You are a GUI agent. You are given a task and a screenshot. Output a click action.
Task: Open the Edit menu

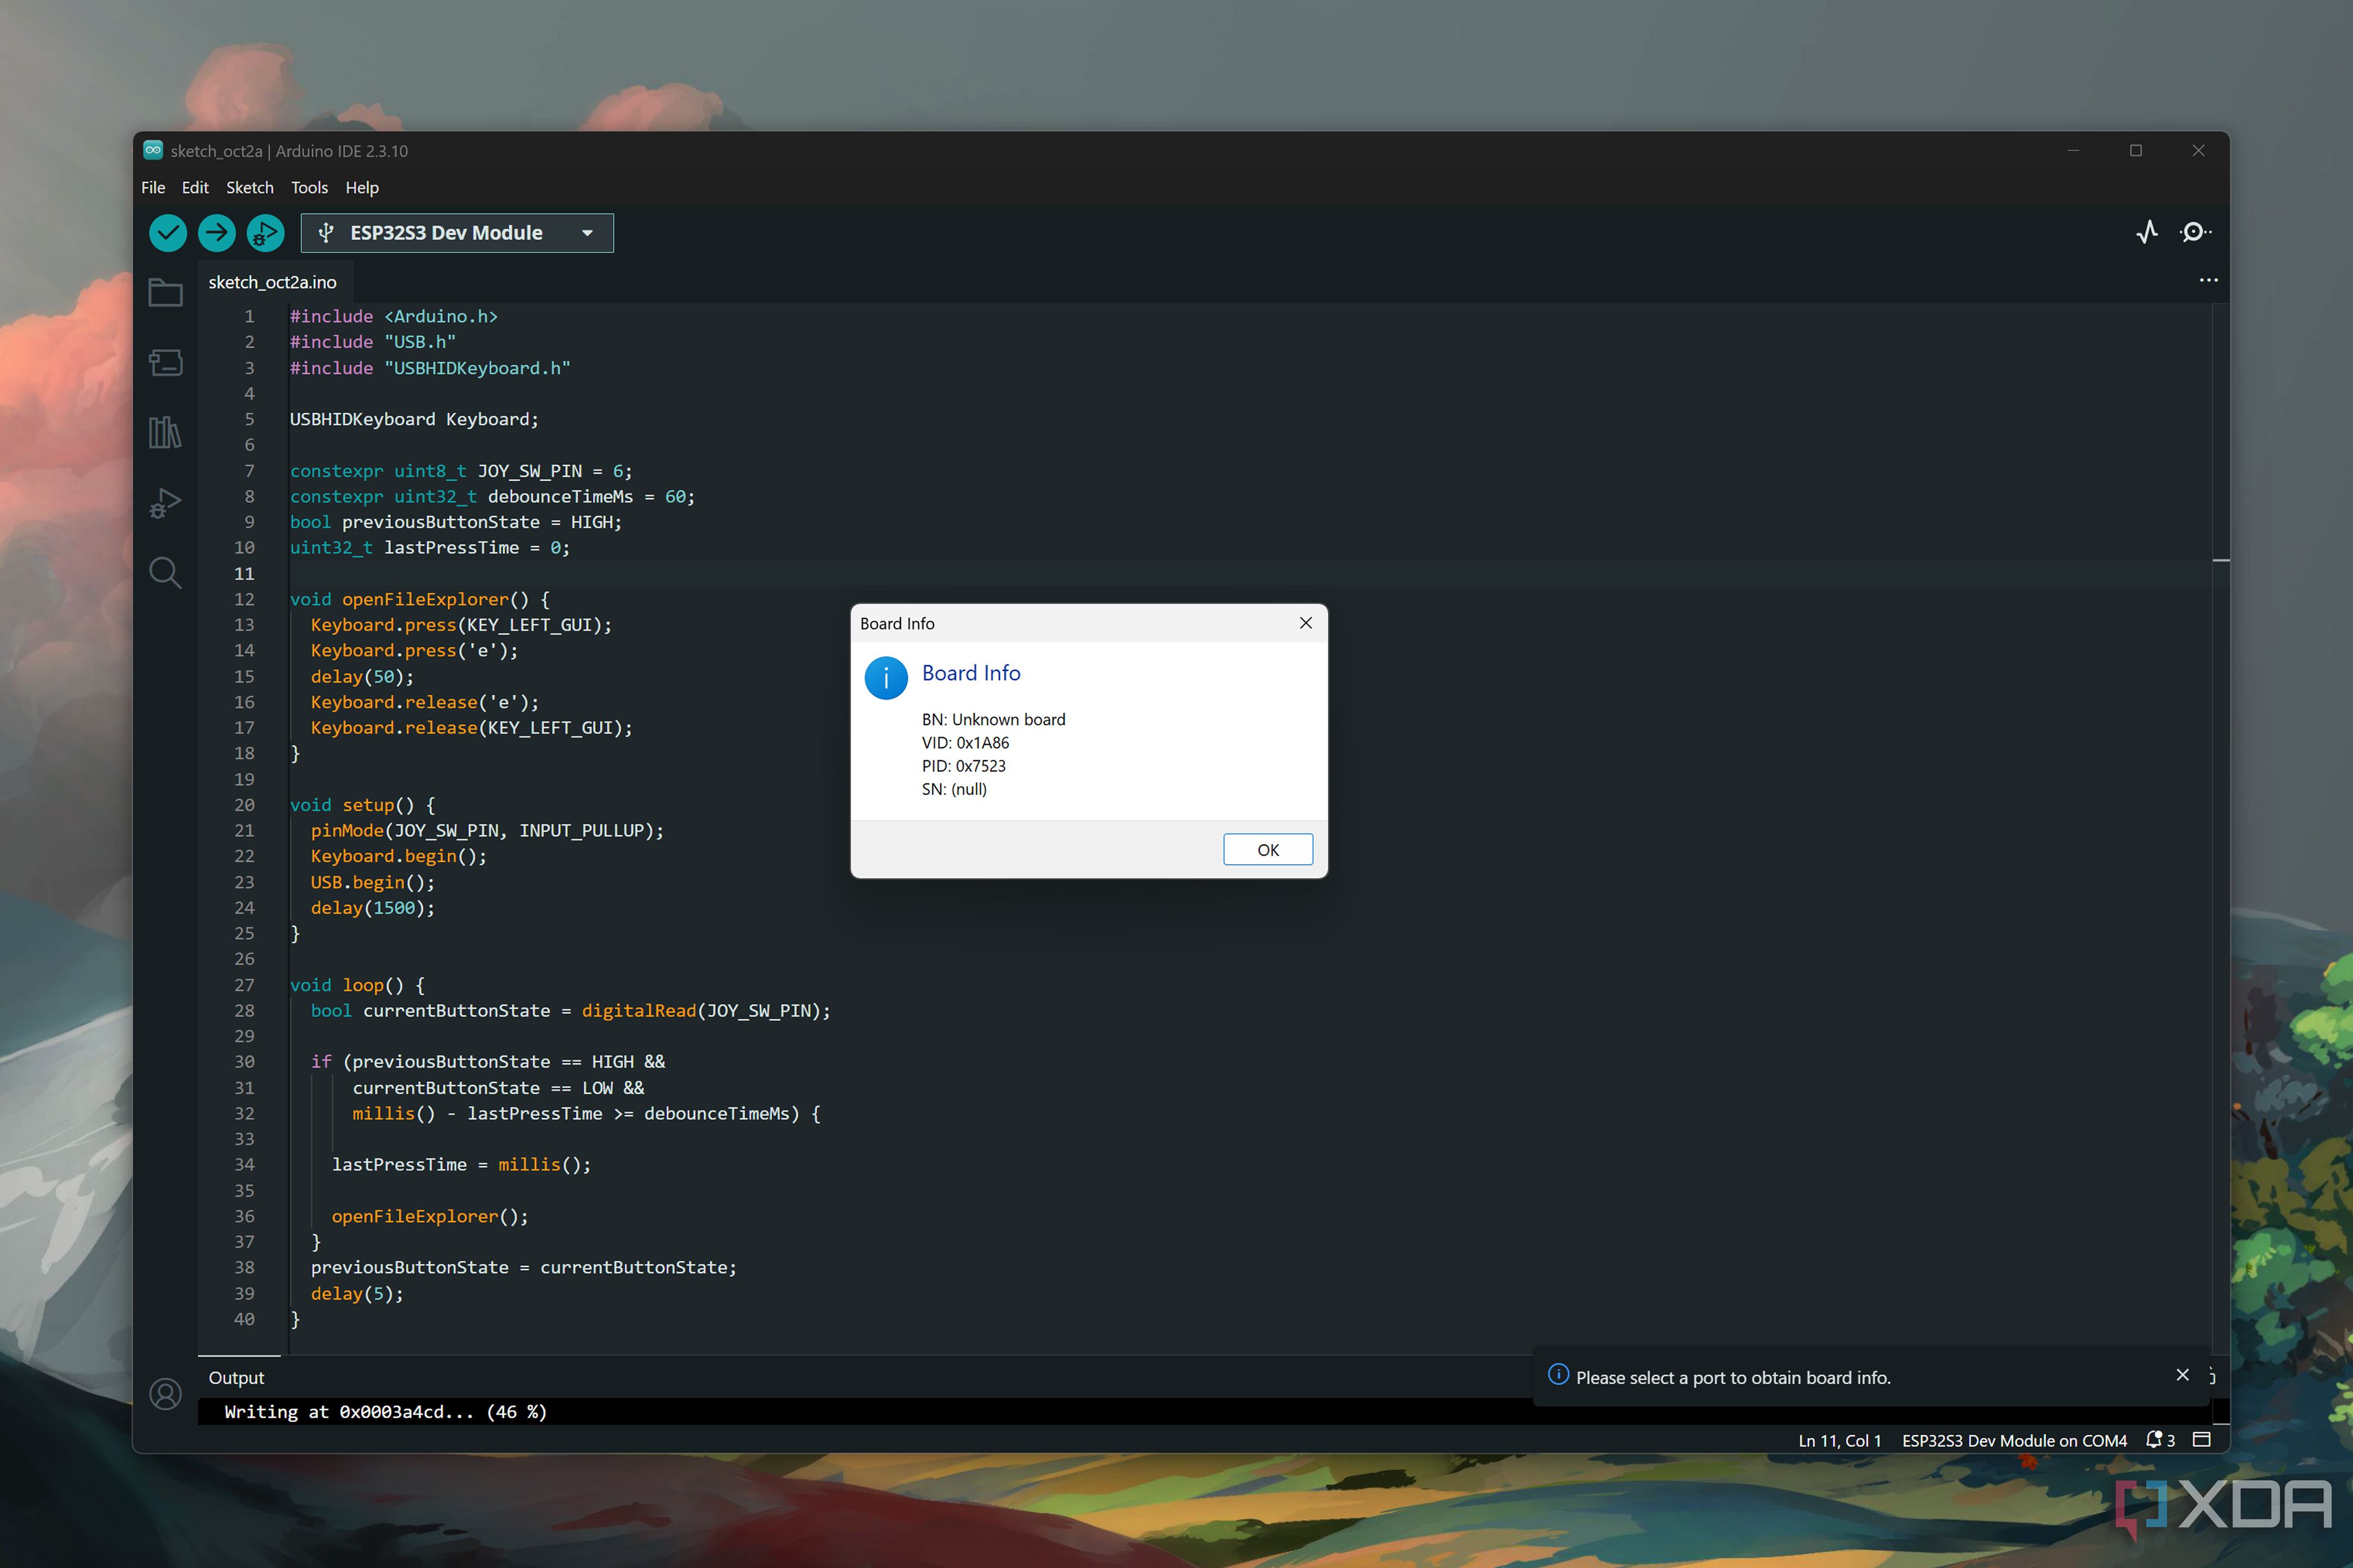pyautogui.click(x=195, y=187)
